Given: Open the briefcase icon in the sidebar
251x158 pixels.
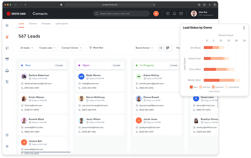Looking at the screenshot, I should pos(7,70).
